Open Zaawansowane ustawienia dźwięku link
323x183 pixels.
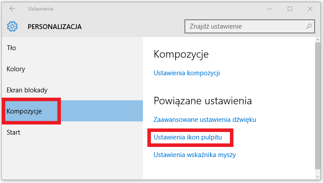click(x=205, y=120)
